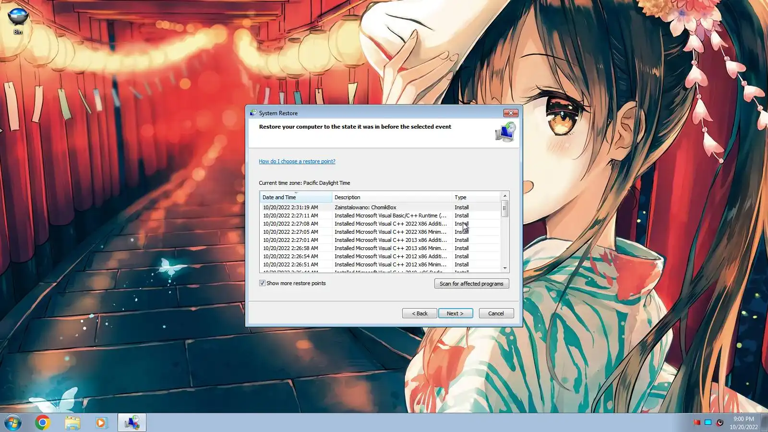Click the 2:26:58 AM date cell
Viewport: 768px width, 432px height.
coord(290,248)
